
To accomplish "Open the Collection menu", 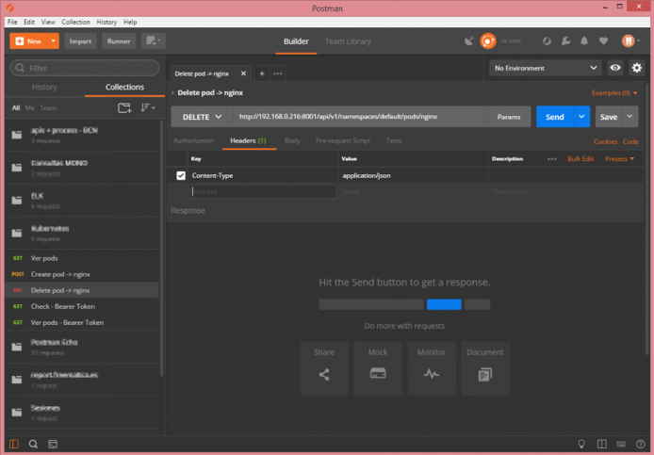I will (x=76, y=22).
